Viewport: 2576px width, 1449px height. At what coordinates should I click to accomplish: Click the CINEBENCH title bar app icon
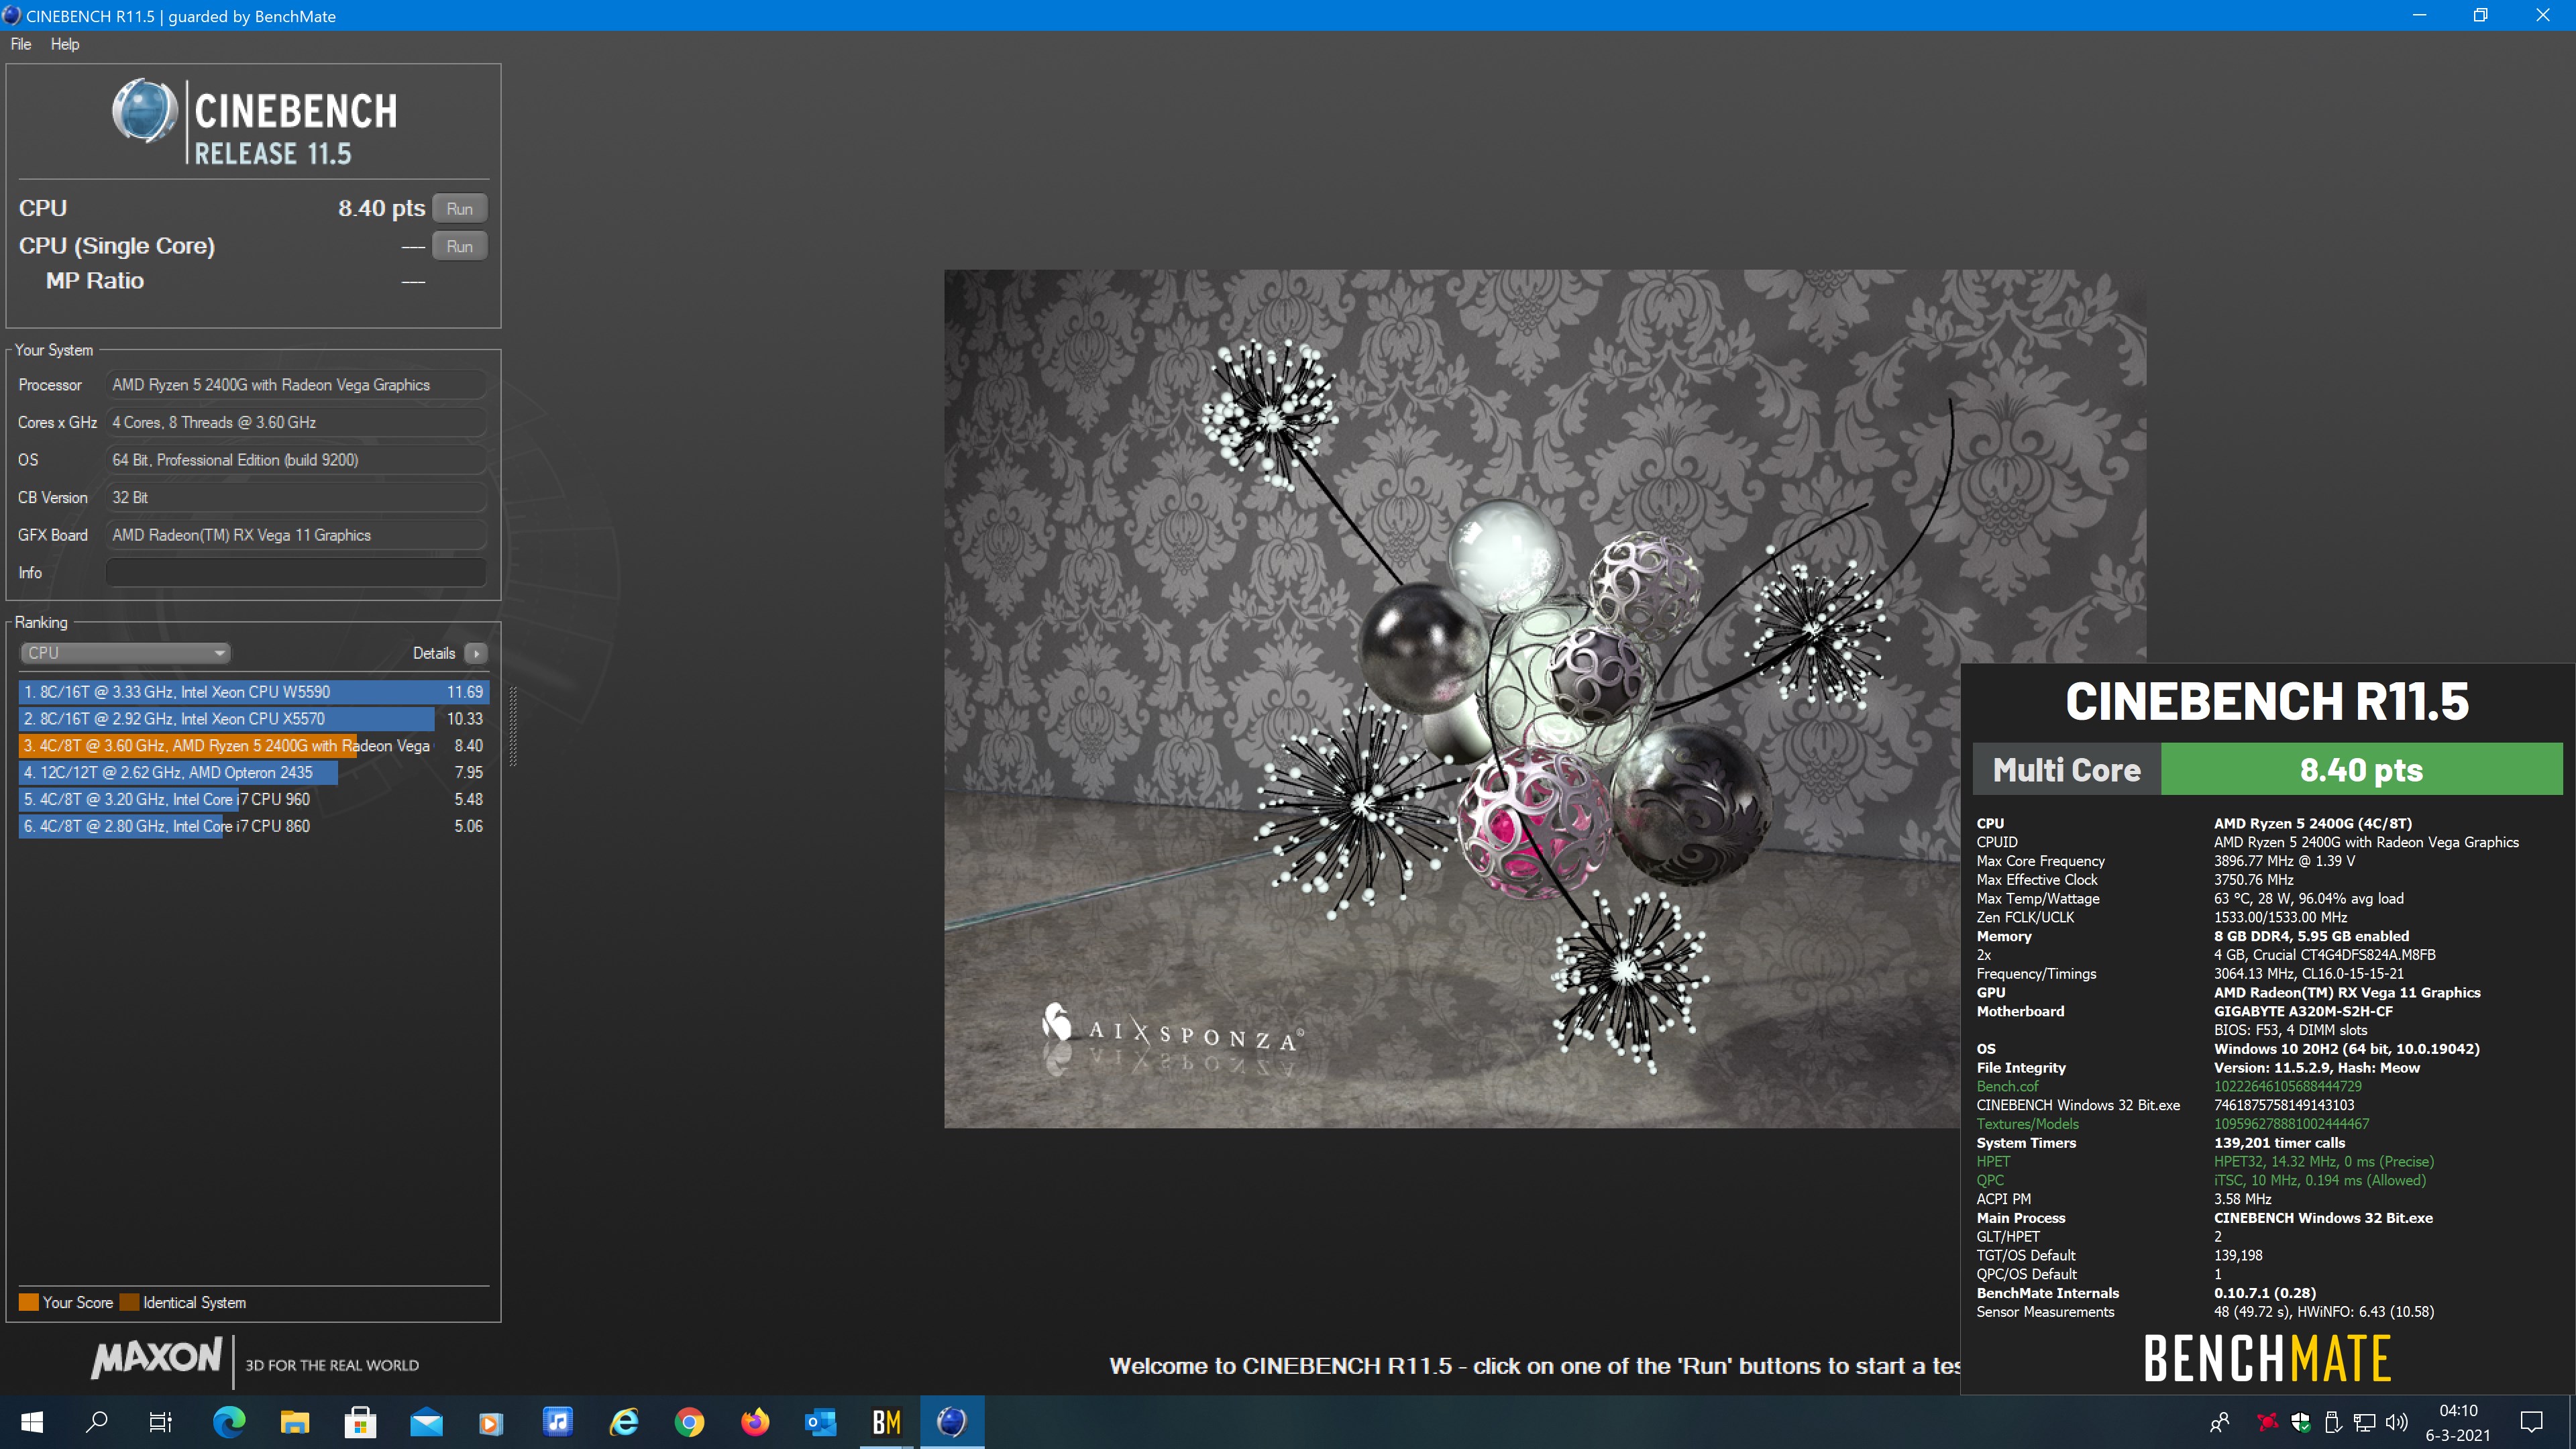[x=12, y=15]
